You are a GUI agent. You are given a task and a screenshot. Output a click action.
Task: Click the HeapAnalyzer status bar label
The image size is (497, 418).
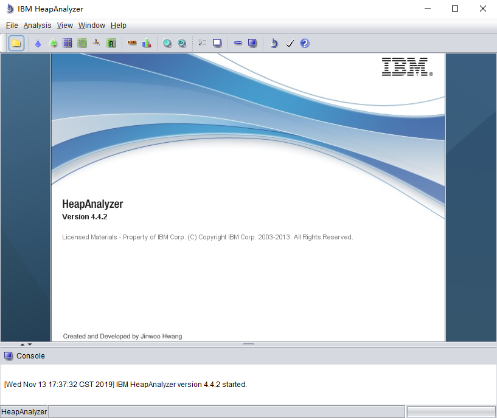click(24, 412)
